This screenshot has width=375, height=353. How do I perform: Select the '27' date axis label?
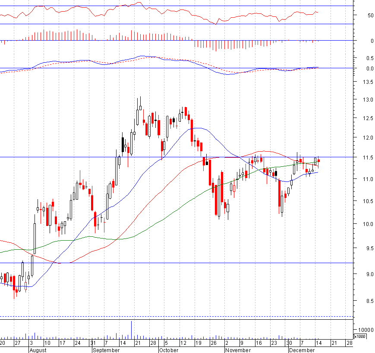(18, 343)
